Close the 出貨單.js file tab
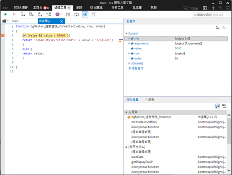The image size is (232, 175). click(62, 21)
